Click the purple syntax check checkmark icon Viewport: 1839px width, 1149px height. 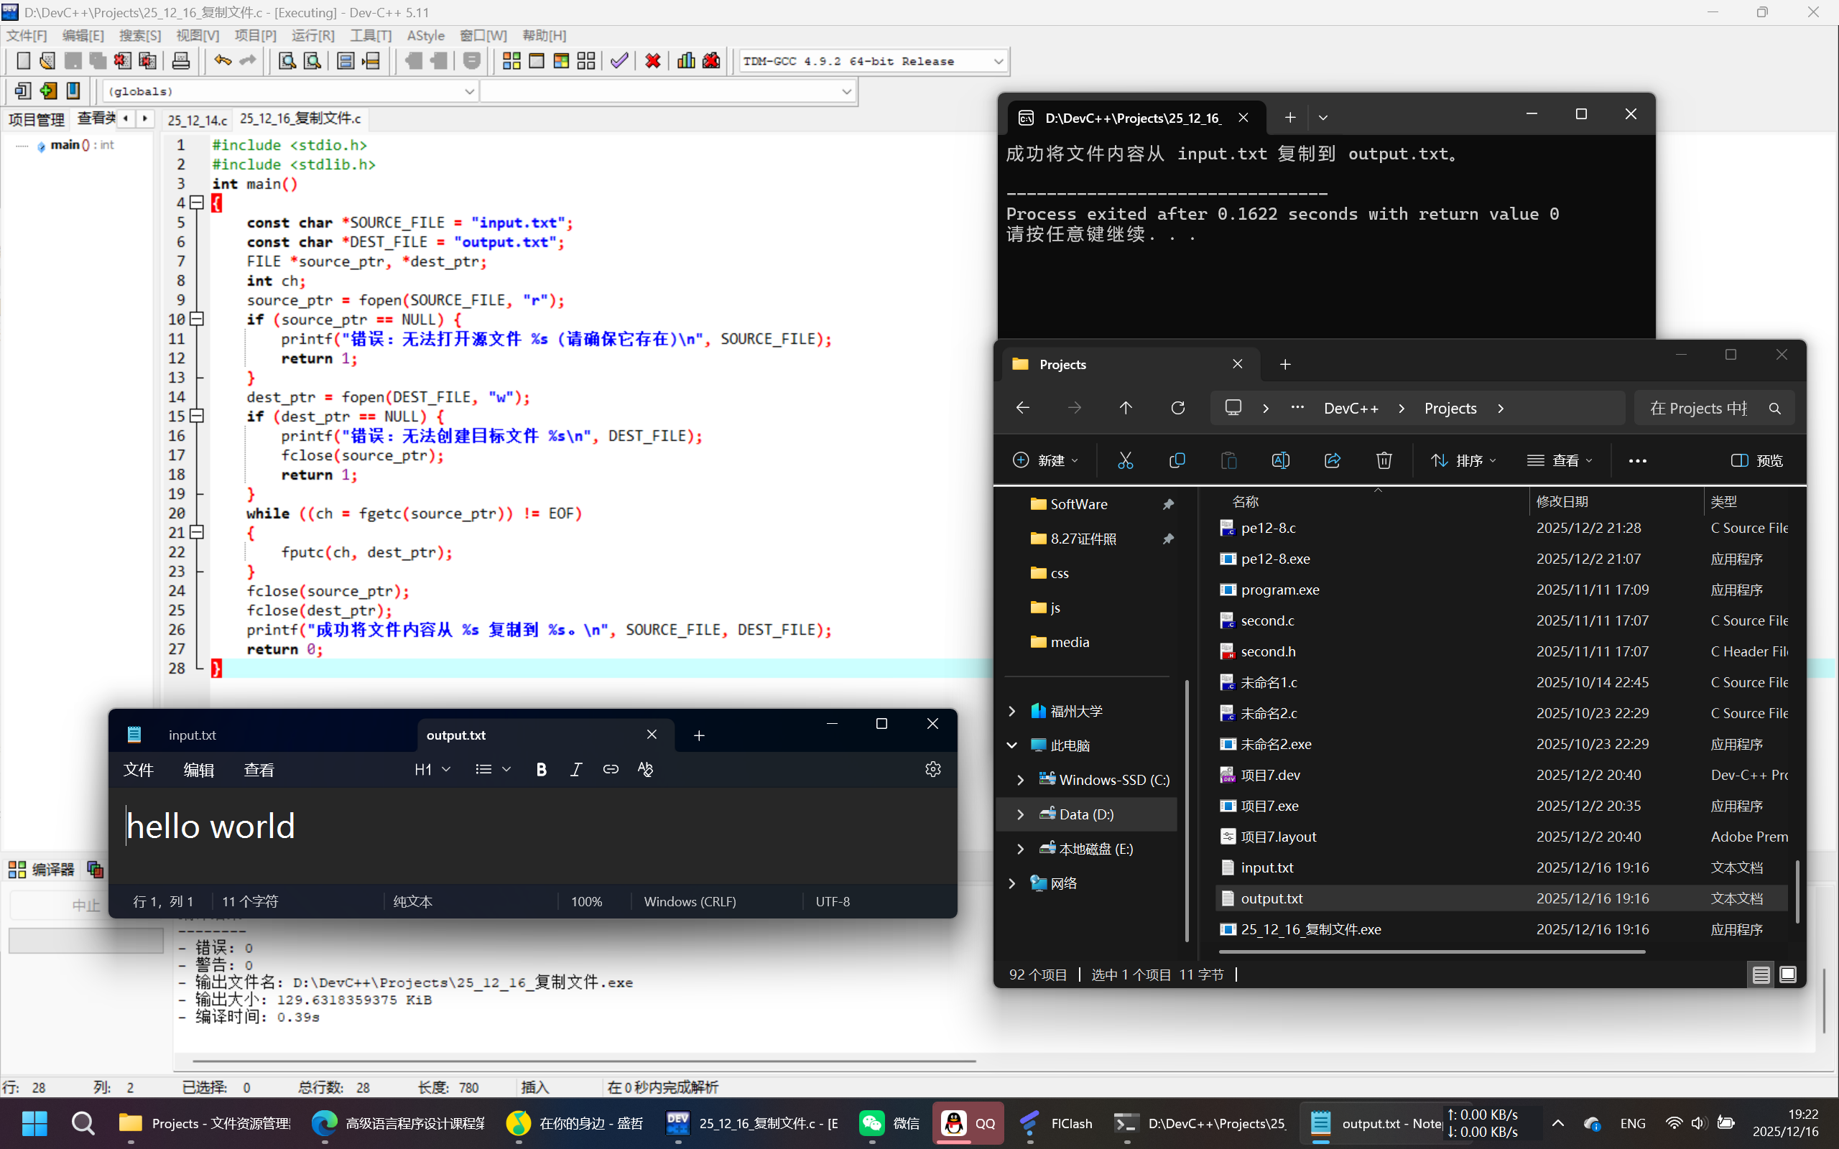[x=619, y=61]
